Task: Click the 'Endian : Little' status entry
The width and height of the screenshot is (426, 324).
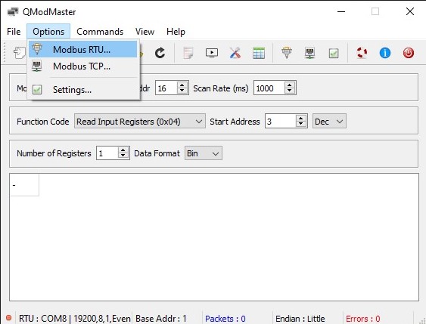Action: click(x=300, y=318)
